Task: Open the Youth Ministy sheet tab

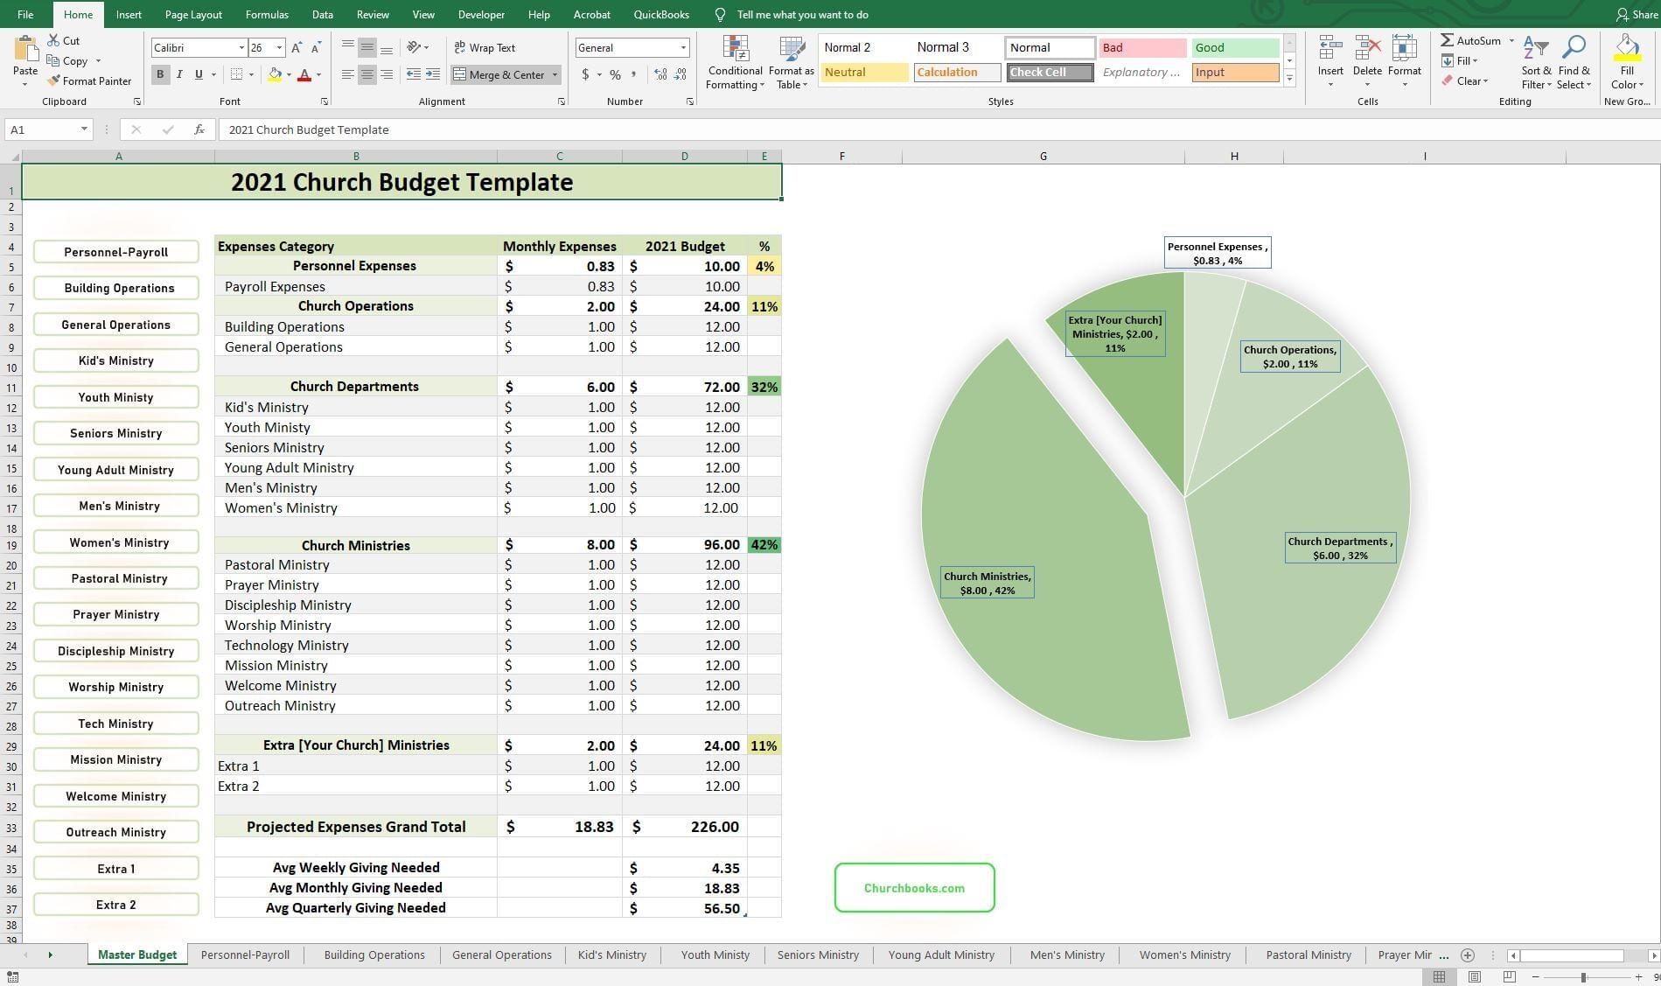Action: click(x=714, y=955)
